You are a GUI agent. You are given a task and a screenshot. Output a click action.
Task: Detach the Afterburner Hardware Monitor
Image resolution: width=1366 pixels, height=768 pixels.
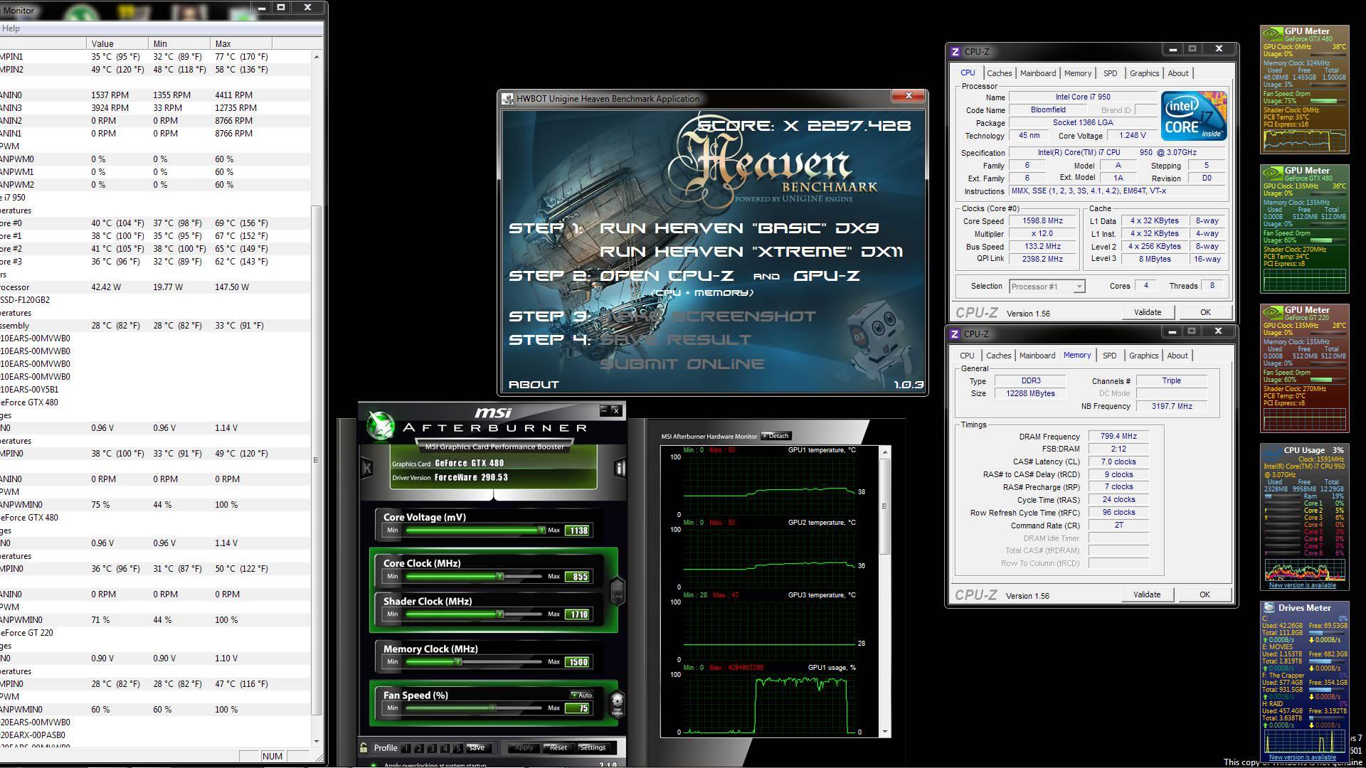point(776,436)
